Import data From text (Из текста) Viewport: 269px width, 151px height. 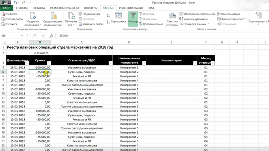tap(9, 24)
